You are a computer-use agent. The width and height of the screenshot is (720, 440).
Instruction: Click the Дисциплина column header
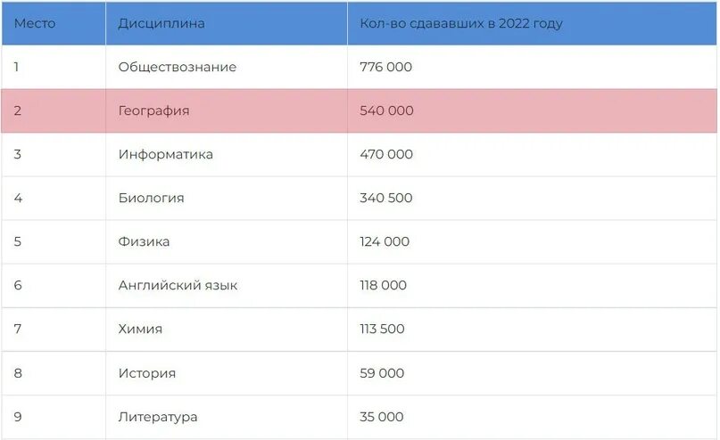point(227,23)
